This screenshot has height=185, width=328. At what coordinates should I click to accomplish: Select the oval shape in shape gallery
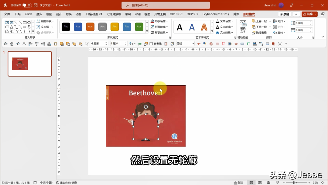coord(29,23)
